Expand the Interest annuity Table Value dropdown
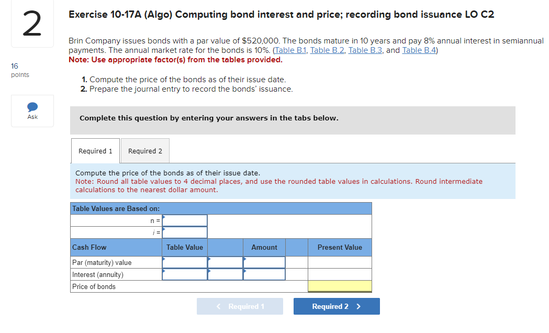The width and height of the screenshot is (549, 333). click(x=184, y=274)
